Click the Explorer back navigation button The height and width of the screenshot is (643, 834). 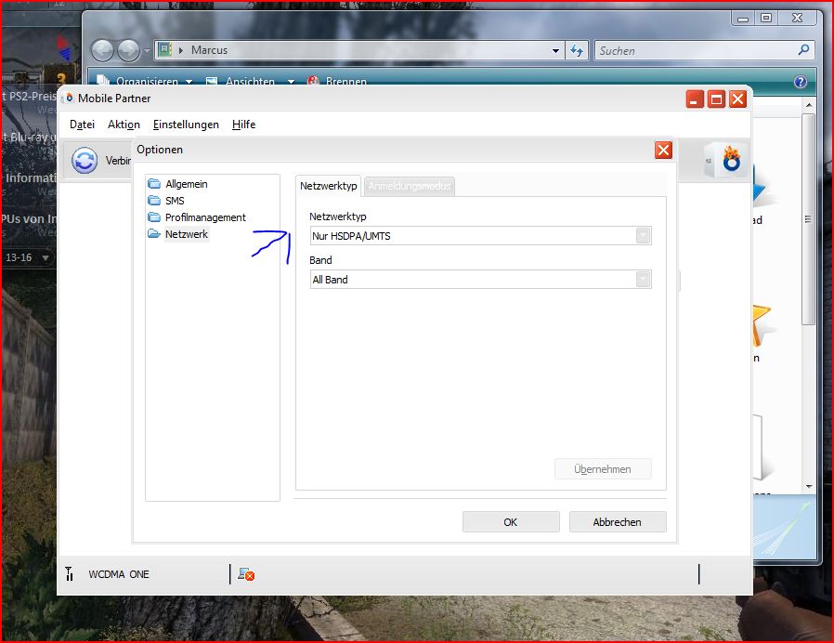coord(102,50)
